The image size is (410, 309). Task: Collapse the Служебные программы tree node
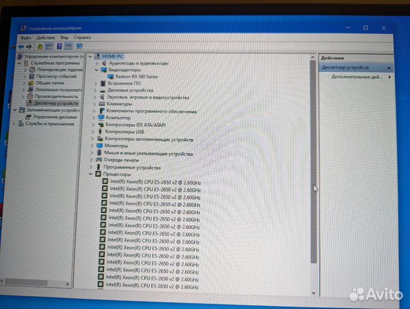tap(19, 64)
